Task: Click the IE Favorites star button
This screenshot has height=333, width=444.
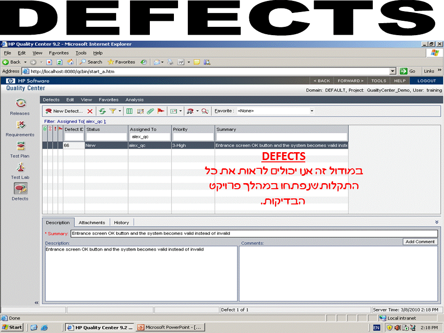Action: click(122, 62)
